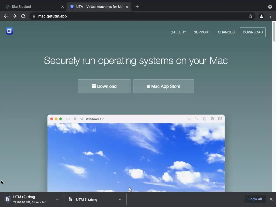The image size is (276, 207).
Task: Open a new tab with the plus button
Action: coord(137,7)
